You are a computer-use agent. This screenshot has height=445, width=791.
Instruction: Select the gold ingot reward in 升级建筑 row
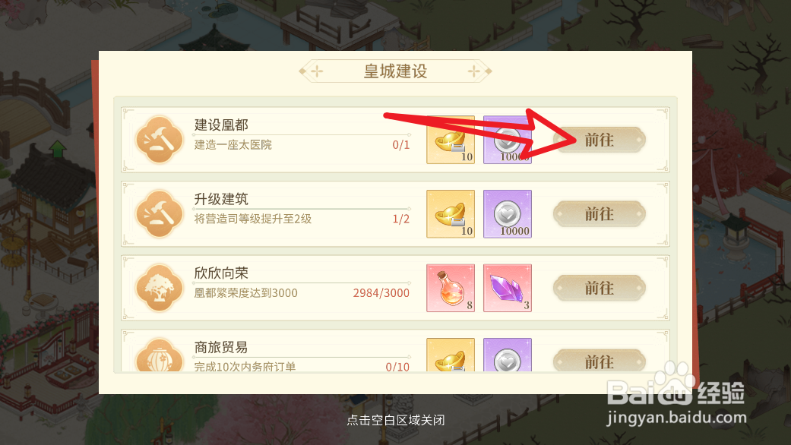(x=451, y=213)
